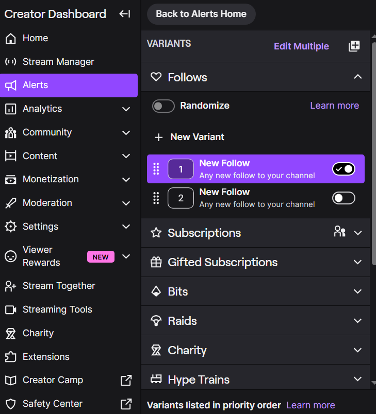Add a New Variant
The width and height of the screenshot is (376, 414).
tap(189, 137)
